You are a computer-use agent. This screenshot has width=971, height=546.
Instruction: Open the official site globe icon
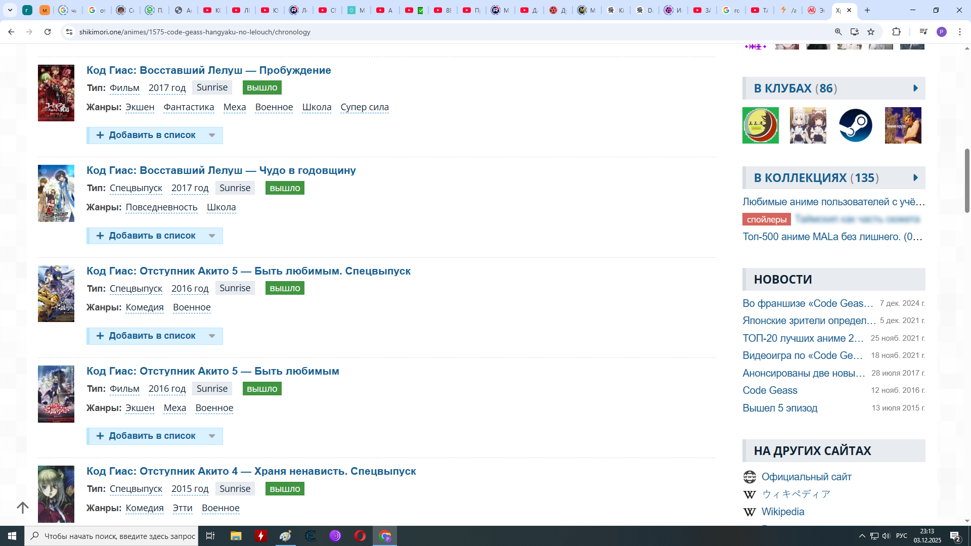point(749,477)
